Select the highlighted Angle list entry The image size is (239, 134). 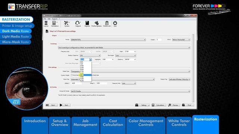click(86, 75)
